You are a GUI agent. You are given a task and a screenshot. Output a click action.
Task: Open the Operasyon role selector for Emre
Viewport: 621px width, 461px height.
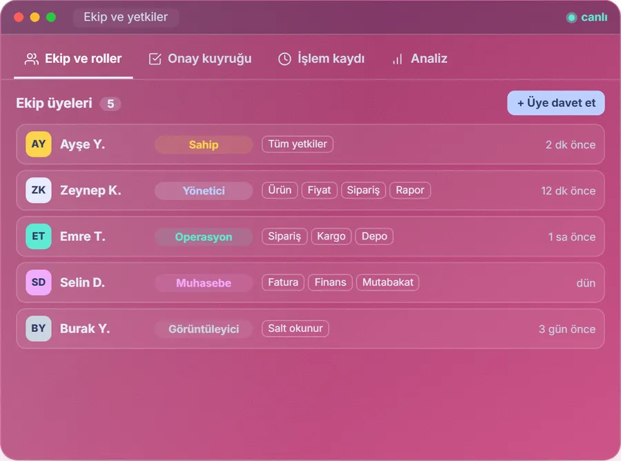(204, 237)
